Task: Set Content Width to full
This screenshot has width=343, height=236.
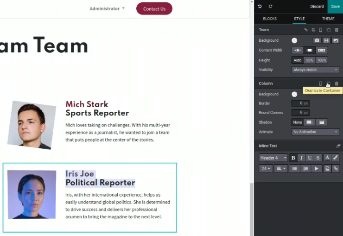Action: click(x=321, y=50)
